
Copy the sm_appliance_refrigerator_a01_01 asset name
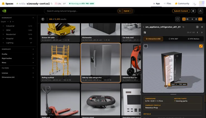(x=183, y=27)
